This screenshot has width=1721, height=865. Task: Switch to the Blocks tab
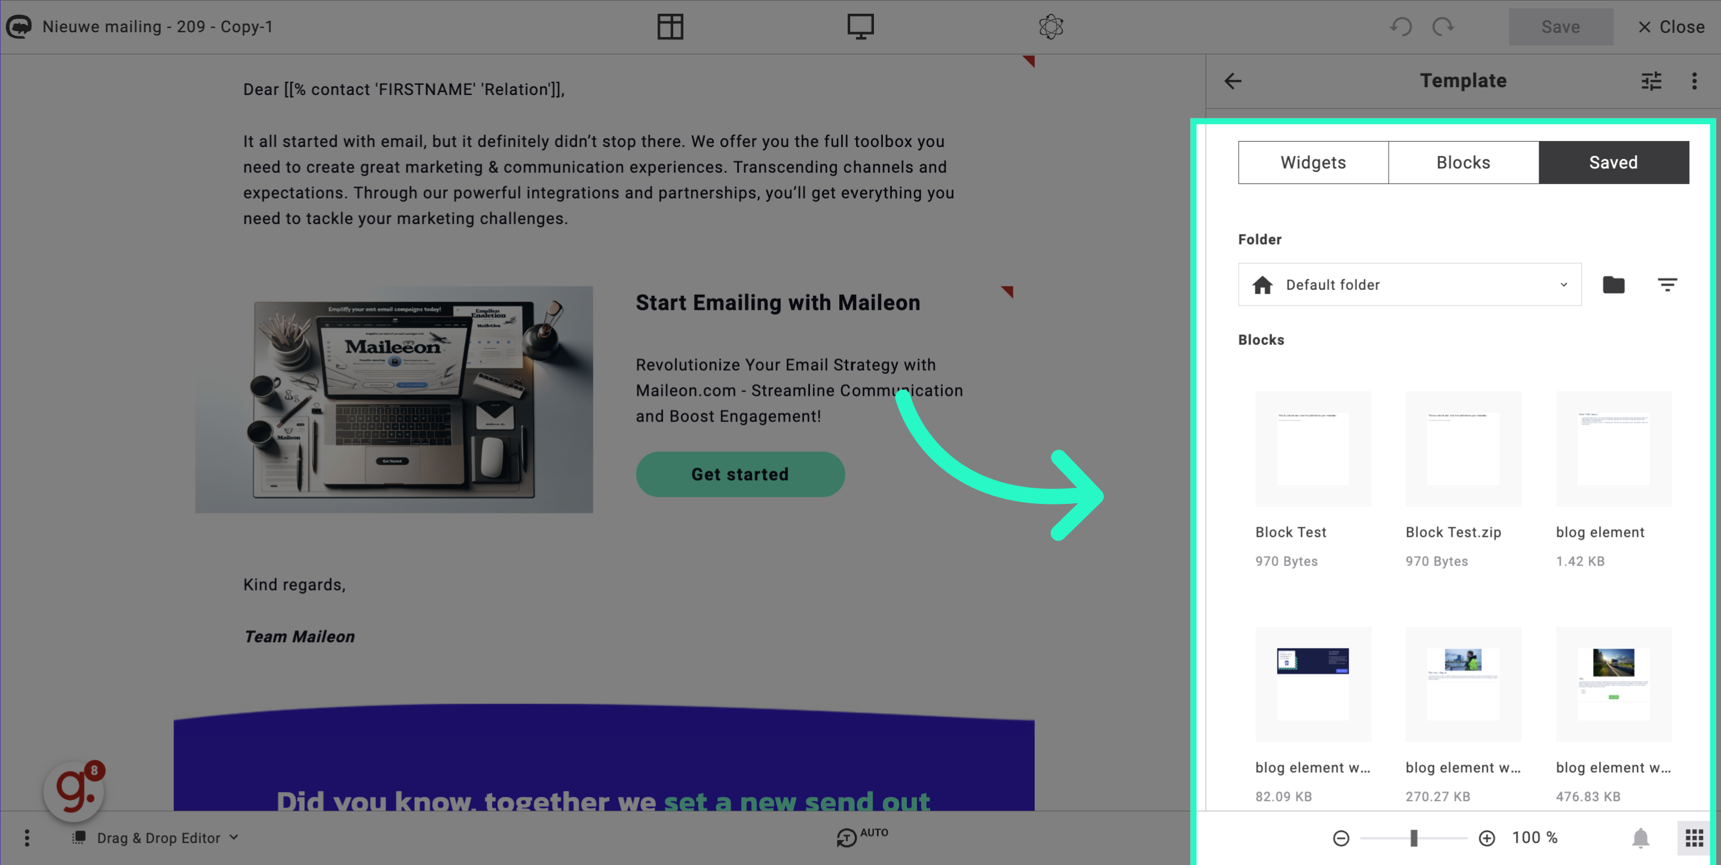(x=1463, y=161)
